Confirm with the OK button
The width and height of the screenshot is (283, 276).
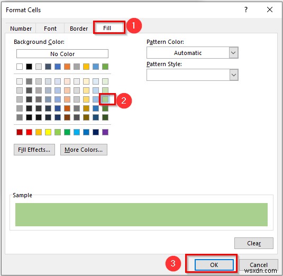pos(214,265)
